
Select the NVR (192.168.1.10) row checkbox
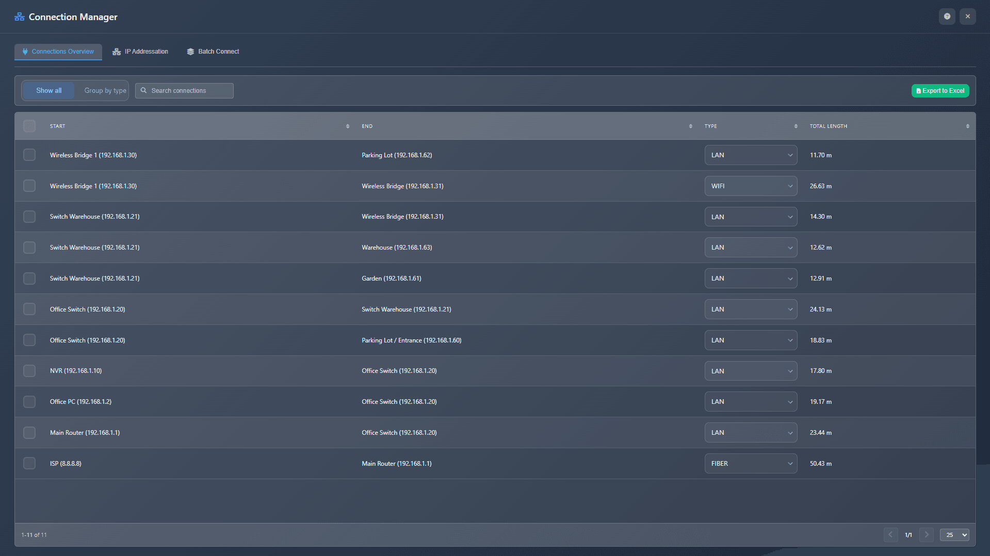point(29,371)
